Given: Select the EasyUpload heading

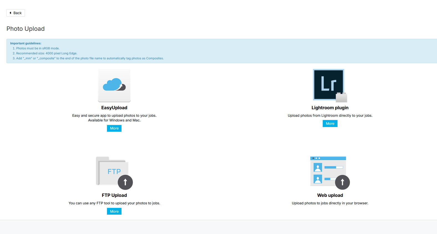Looking at the screenshot, I should point(114,108).
